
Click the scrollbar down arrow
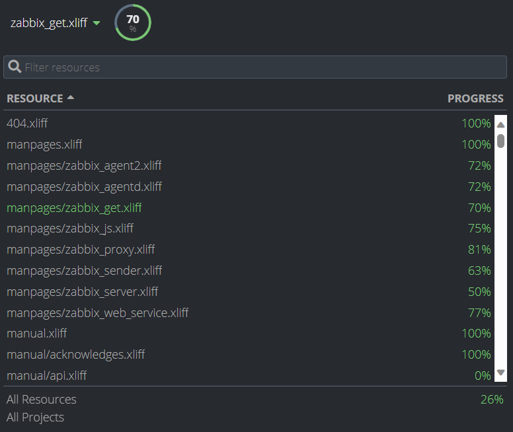click(500, 372)
